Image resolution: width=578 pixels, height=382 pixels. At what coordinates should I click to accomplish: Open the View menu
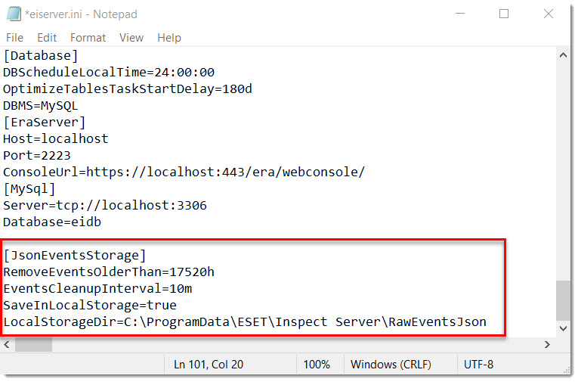[131, 38]
